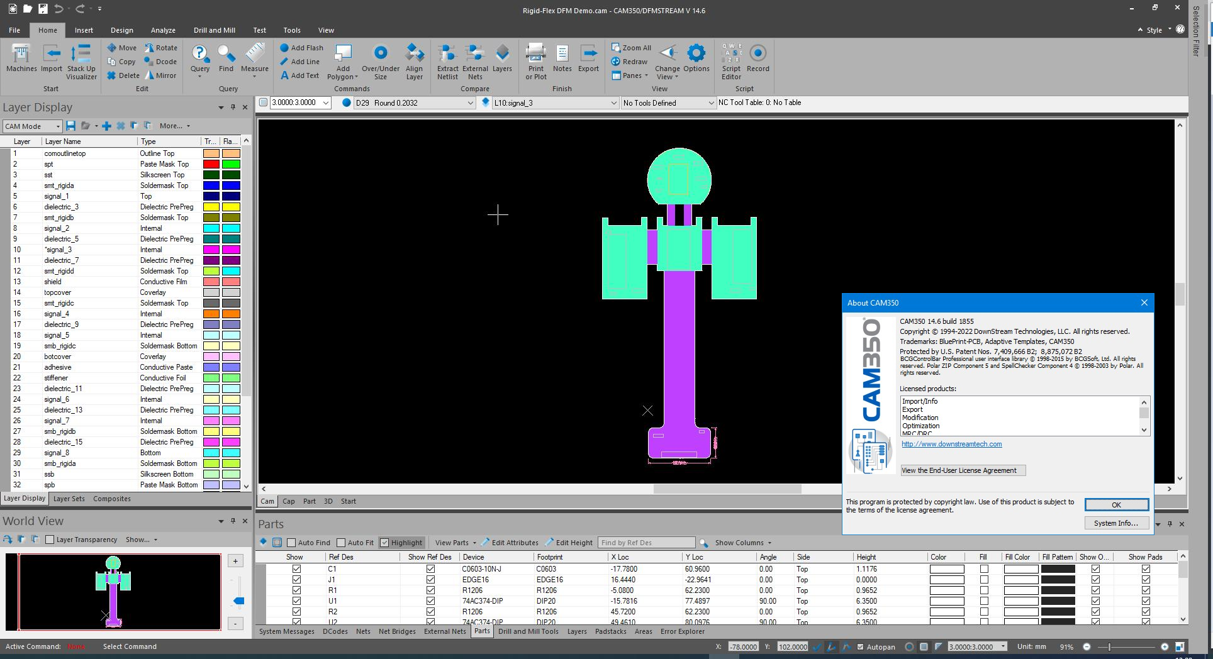
Task: View the End-User License Agreement
Action: [x=963, y=470]
